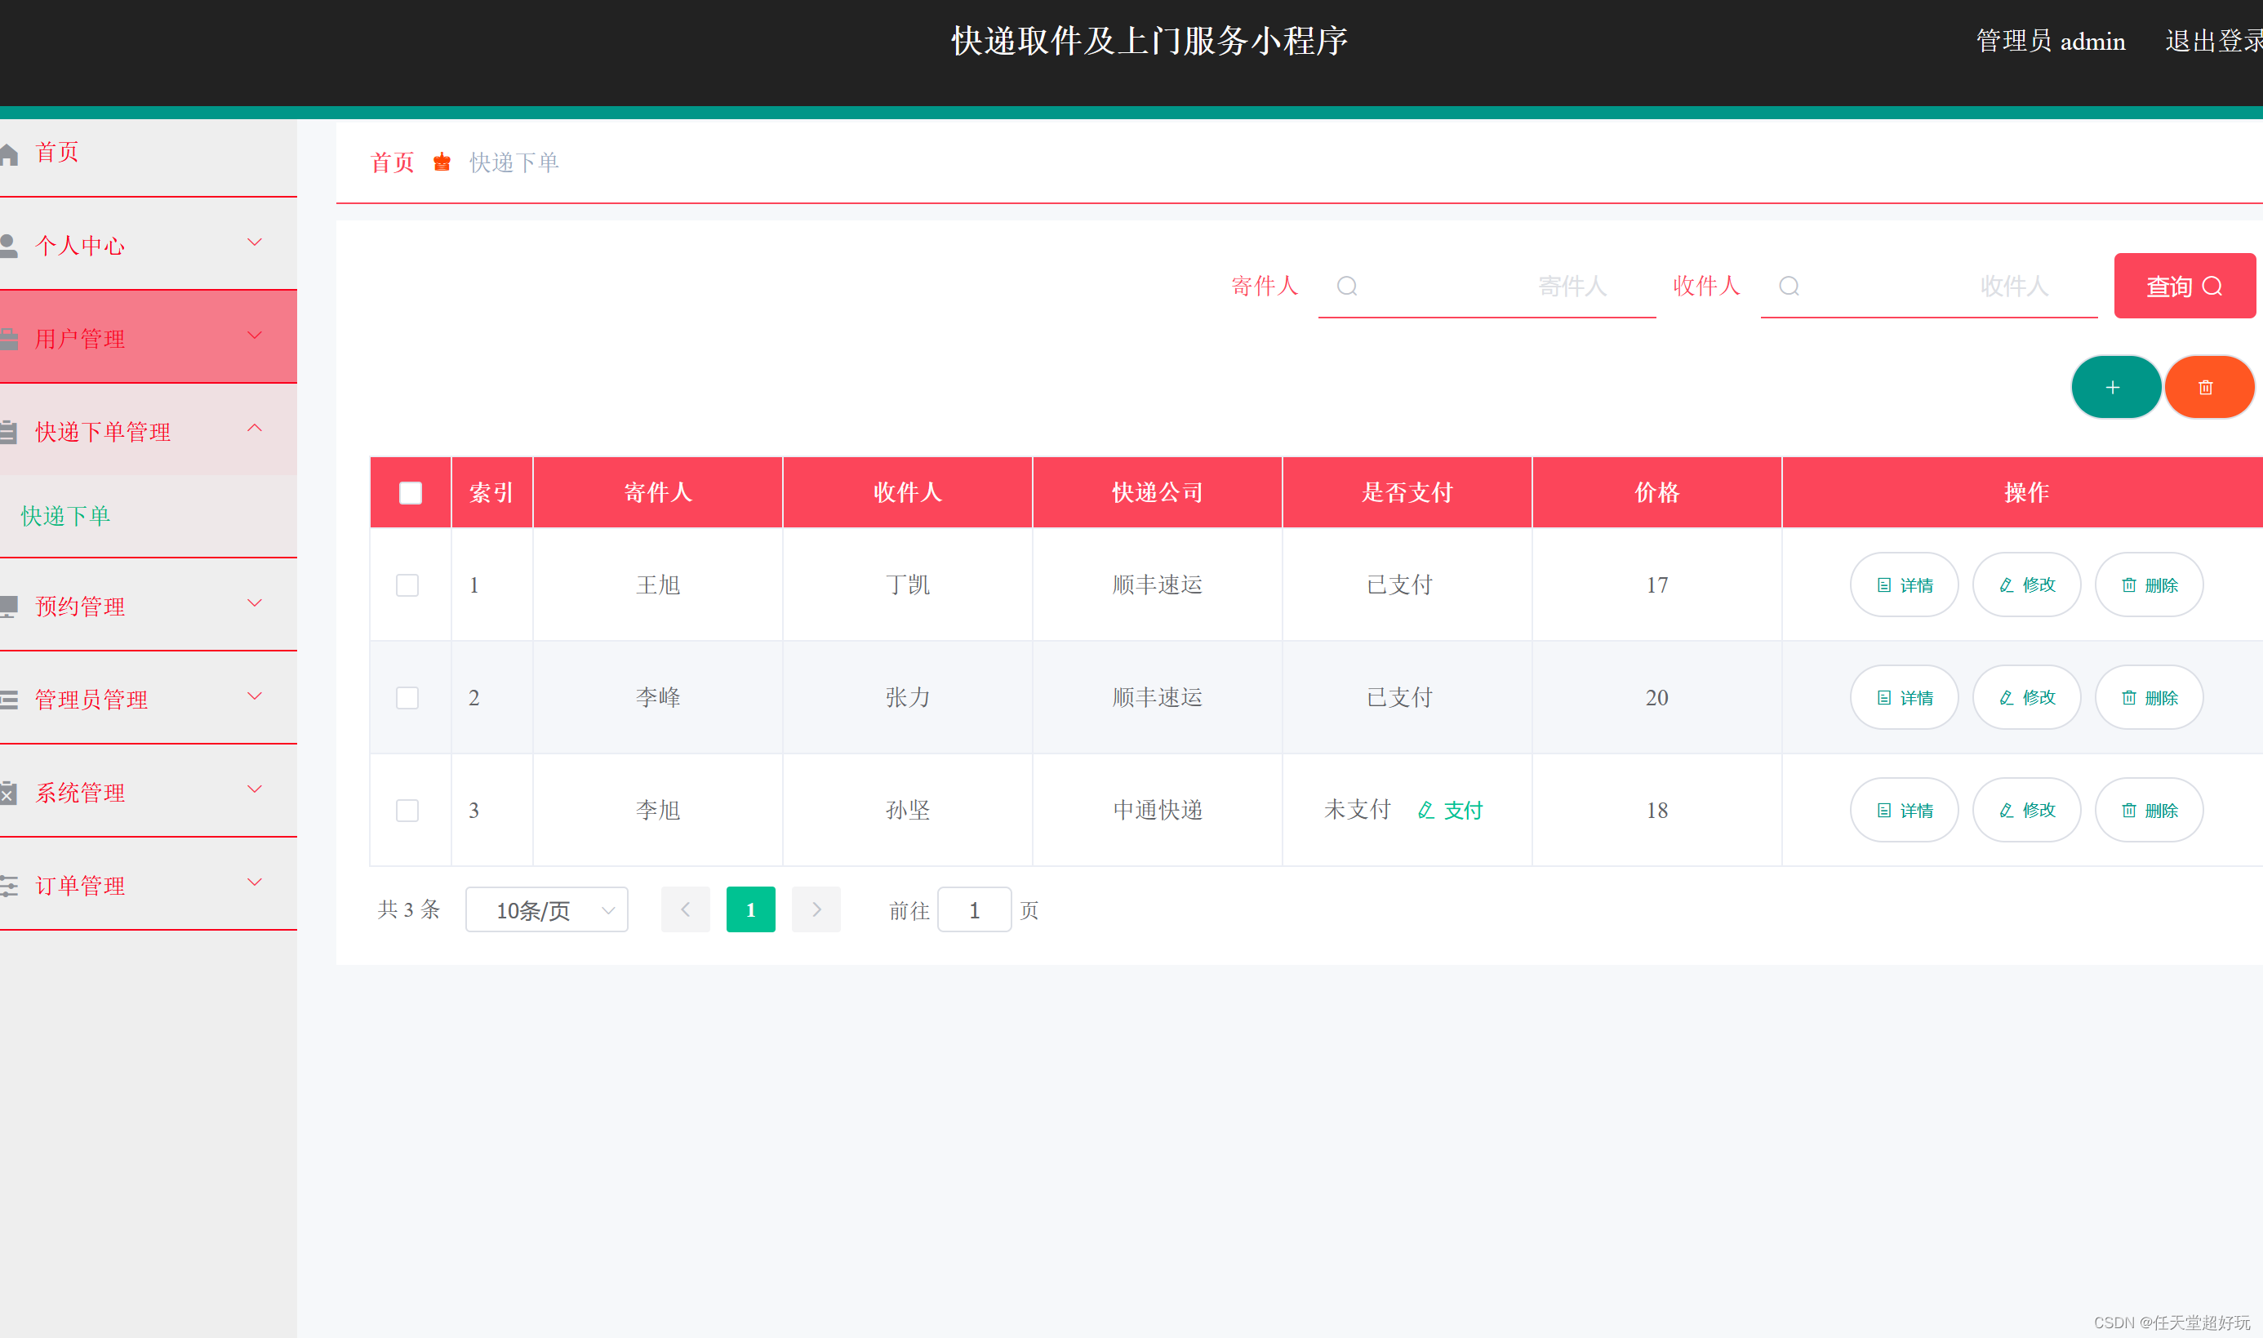Toggle the select-all header checkbox
The image size is (2263, 1338).
pos(410,493)
